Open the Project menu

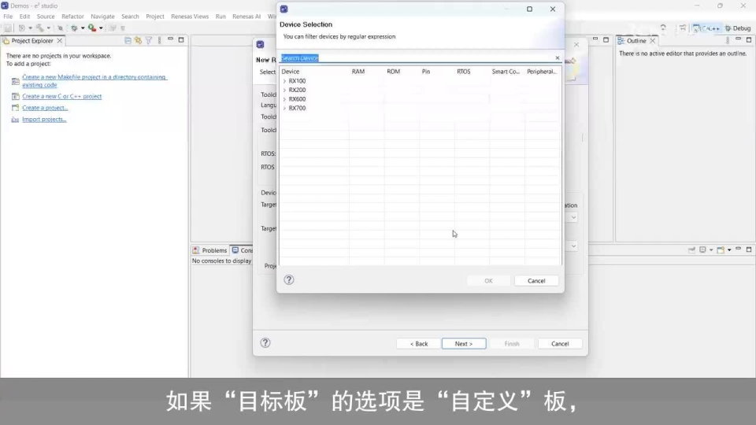[155, 17]
